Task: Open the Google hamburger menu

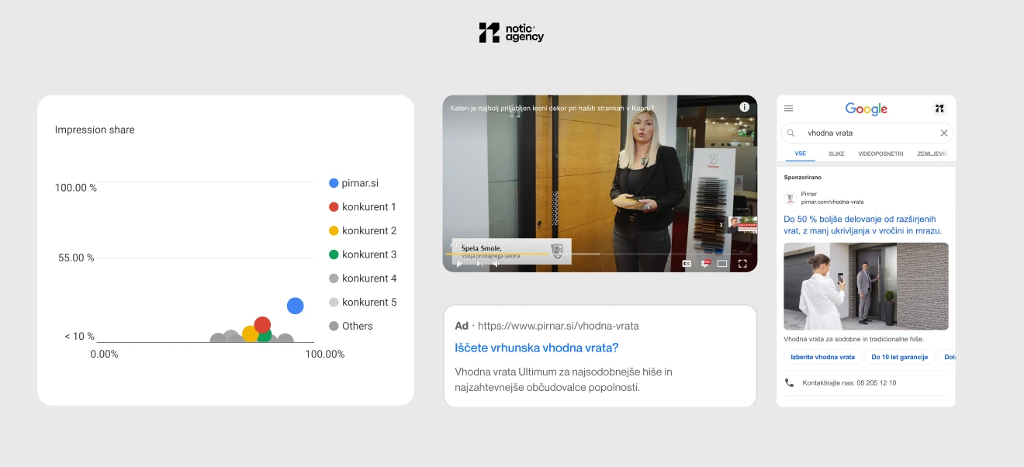Action: (x=789, y=109)
